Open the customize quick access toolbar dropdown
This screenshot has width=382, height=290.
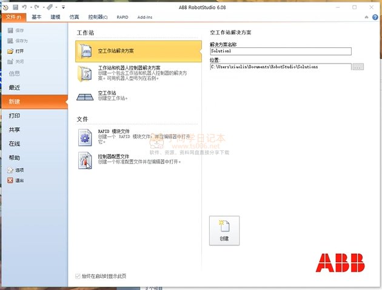click(63, 7)
